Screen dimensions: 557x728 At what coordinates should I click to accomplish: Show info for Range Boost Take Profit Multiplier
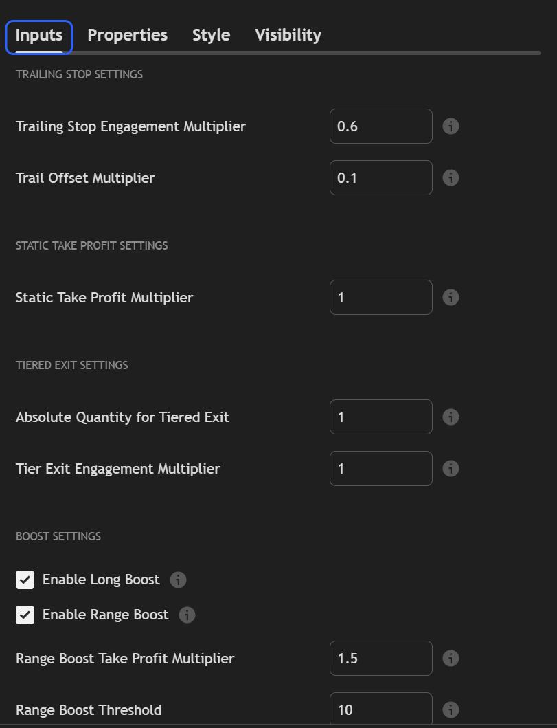(451, 659)
